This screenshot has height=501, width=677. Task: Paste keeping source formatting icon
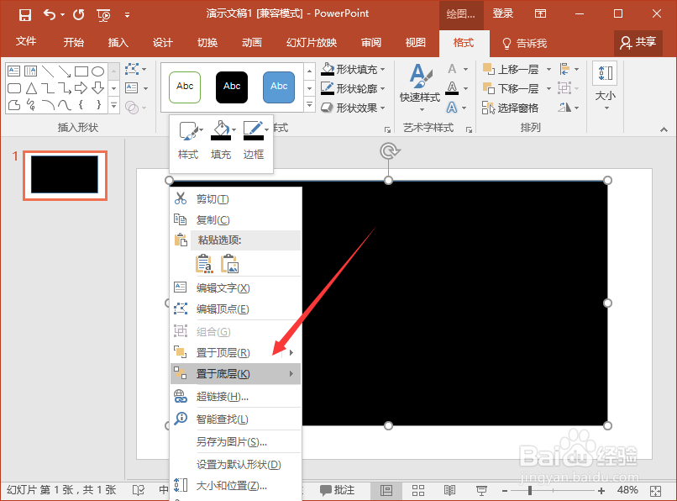(x=204, y=264)
